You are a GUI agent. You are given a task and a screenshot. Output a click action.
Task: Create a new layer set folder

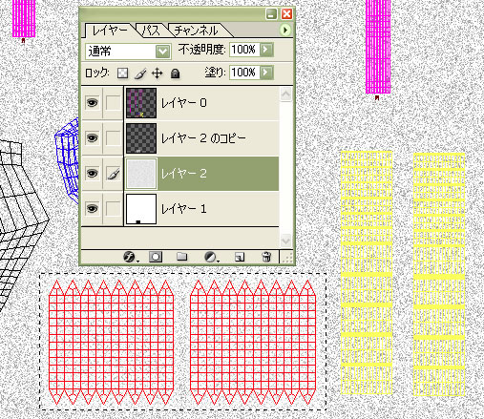point(182,257)
